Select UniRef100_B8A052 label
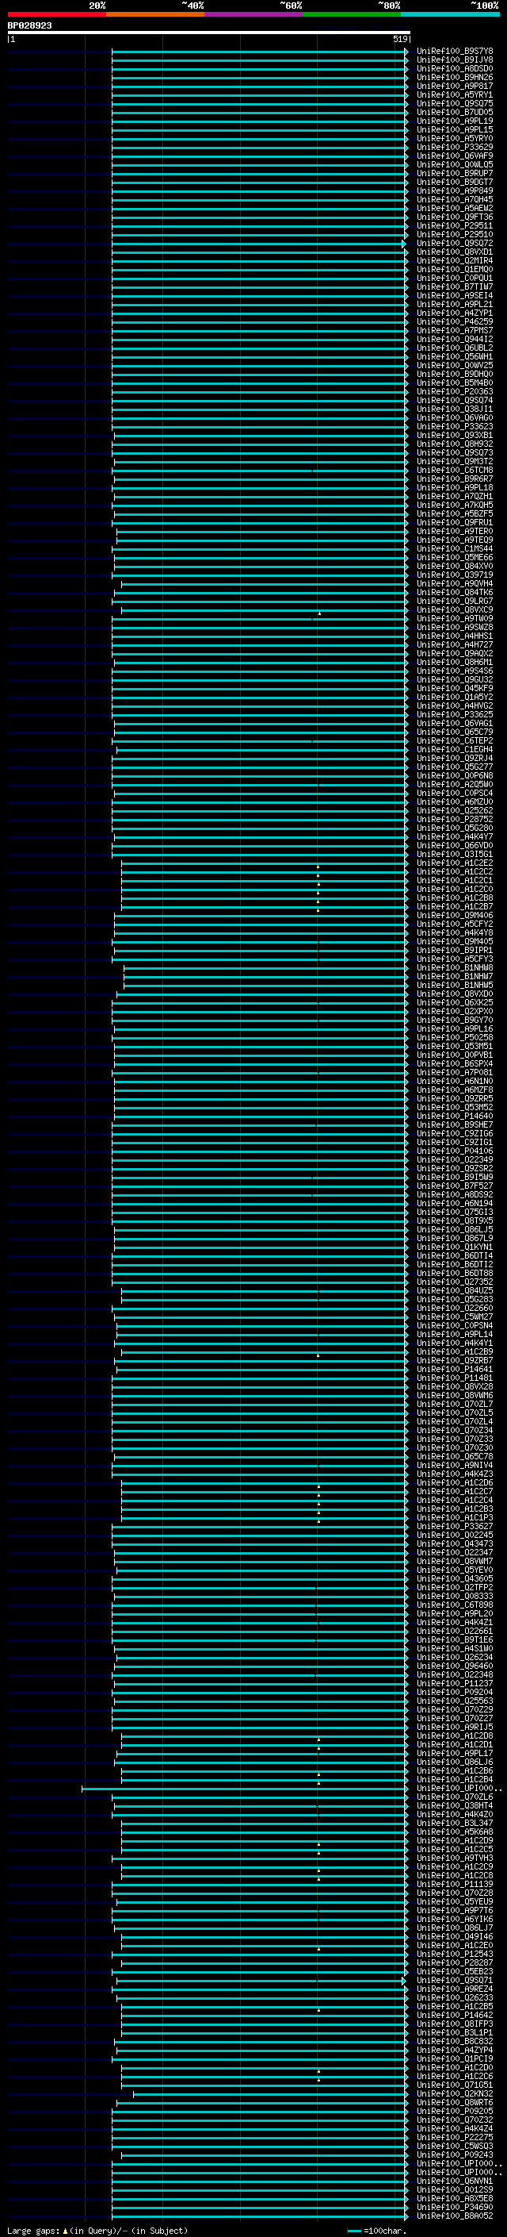The image size is (507, 2237). point(454,2216)
